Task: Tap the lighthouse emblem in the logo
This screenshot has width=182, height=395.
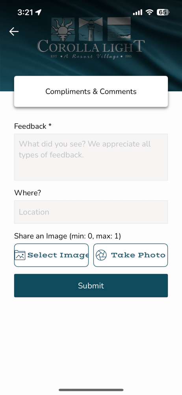Action: coord(91,29)
